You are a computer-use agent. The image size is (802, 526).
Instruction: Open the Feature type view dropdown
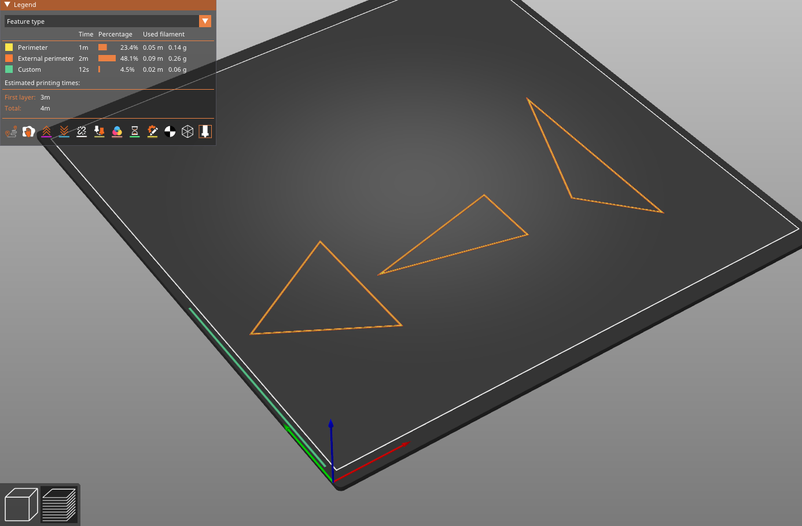[x=98, y=21]
